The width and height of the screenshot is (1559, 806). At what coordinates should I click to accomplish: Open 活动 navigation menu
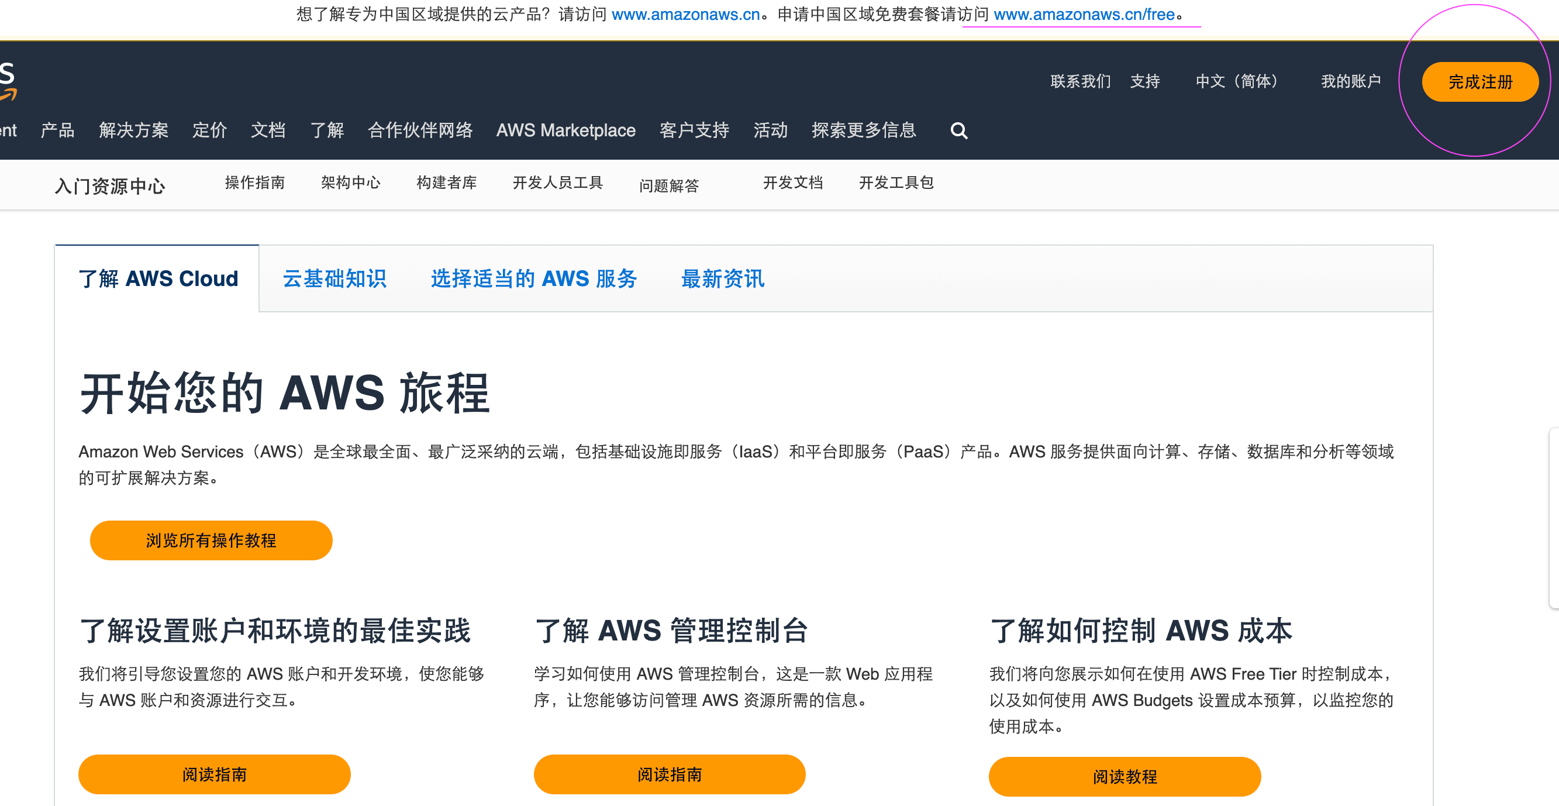770,130
